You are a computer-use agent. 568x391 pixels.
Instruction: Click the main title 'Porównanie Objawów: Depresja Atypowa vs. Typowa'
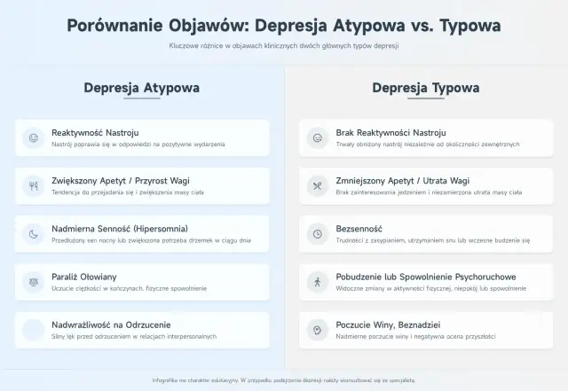284,26
